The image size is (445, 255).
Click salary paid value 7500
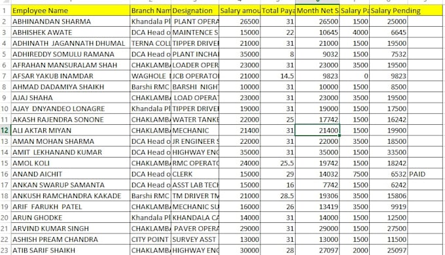pyautogui.click(x=355, y=174)
